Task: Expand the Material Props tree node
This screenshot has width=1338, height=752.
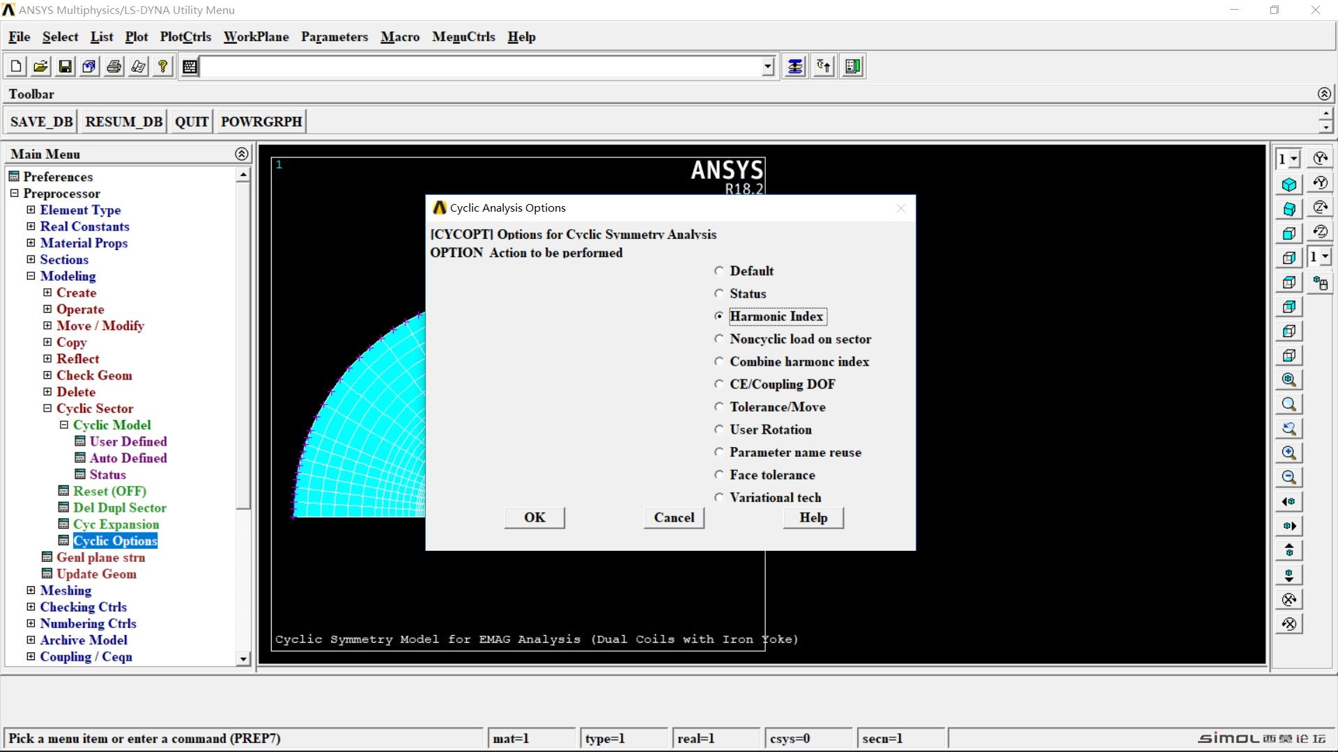Action: point(31,243)
